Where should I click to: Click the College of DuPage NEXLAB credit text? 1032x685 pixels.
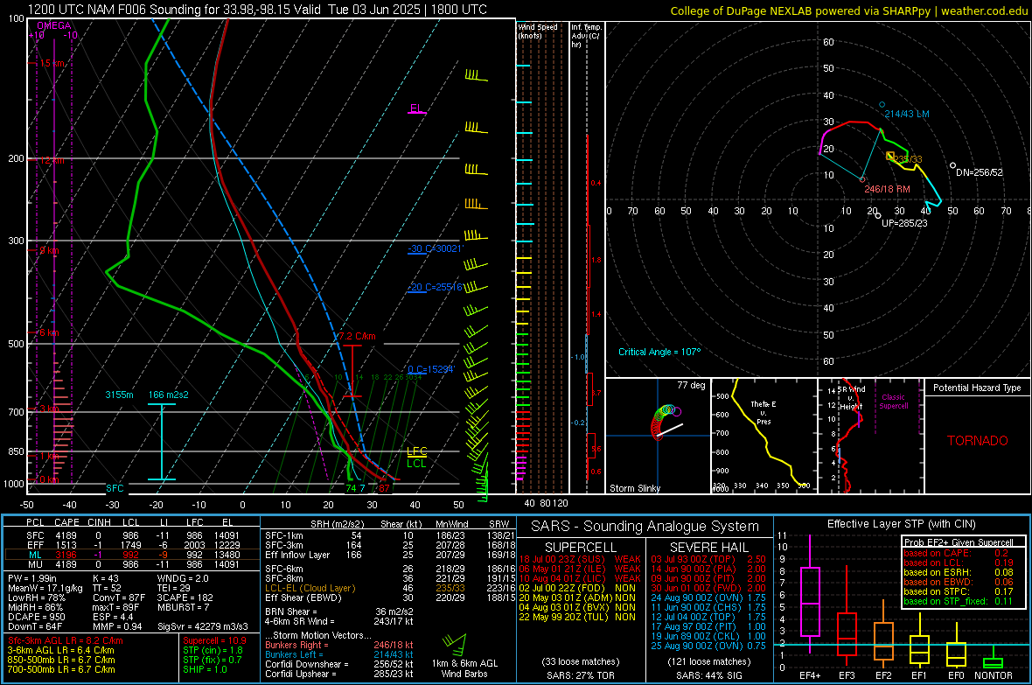848,10
